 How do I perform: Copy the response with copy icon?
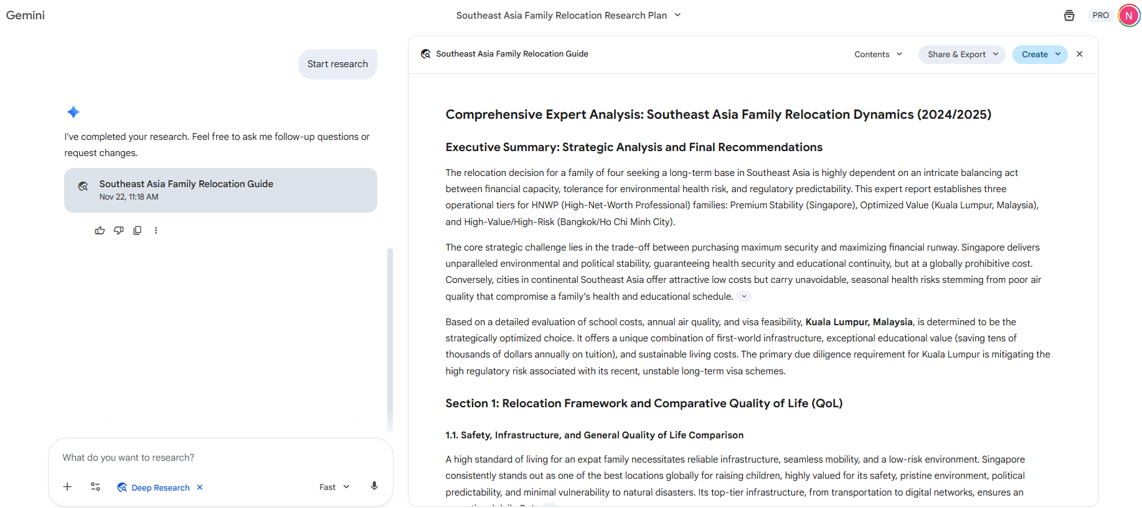coord(138,231)
